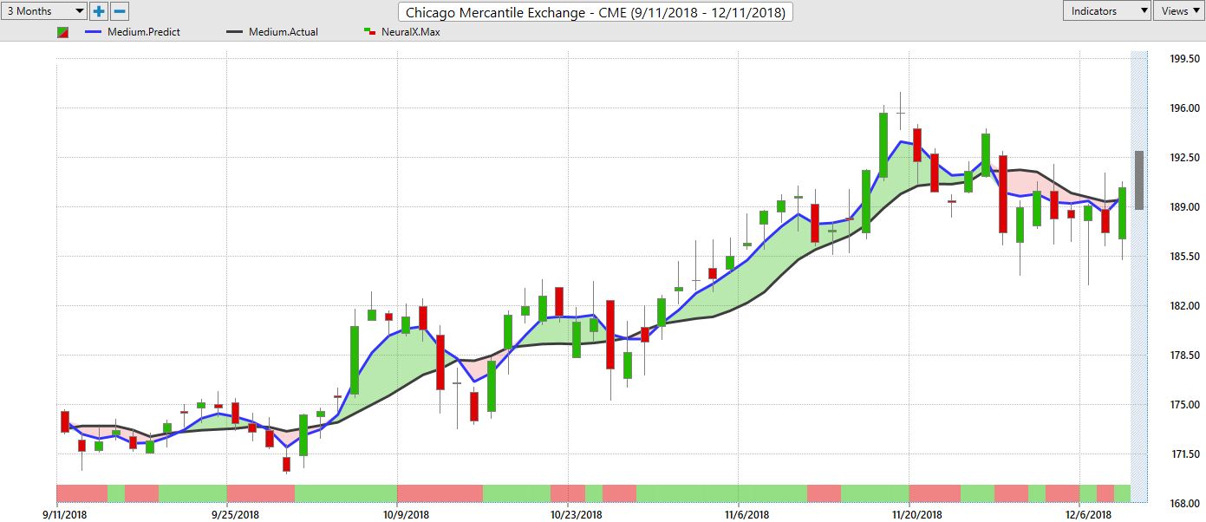
Task: Click the 171.50 price axis label
Action: coord(1183,454)
